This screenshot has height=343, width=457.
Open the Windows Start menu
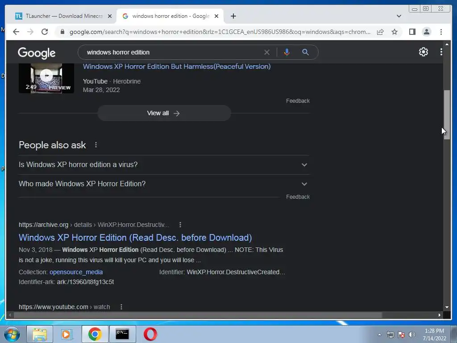(x=12, y=334)
